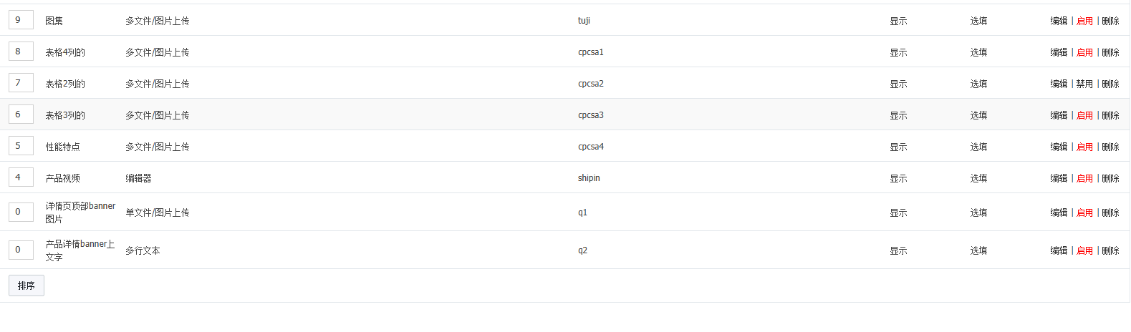Focus the order input of 表格4列的
This screenshot has height=332, width=1131.
21,52
